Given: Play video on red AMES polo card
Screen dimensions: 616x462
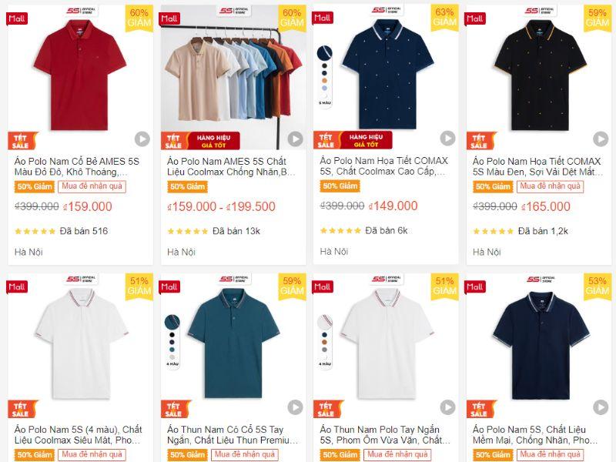Looking at the screenshot, I should [x=142, y=139].
